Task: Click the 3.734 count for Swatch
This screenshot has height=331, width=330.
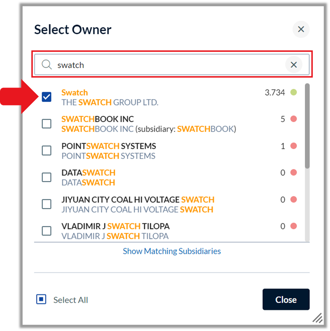Action: coord(275,93)
